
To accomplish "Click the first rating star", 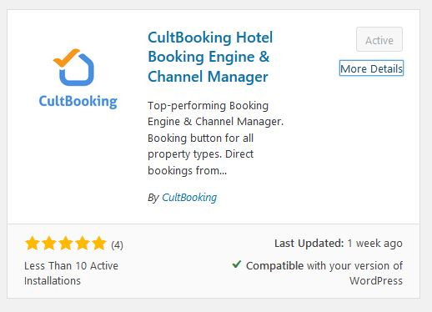I will pos(32,244).
